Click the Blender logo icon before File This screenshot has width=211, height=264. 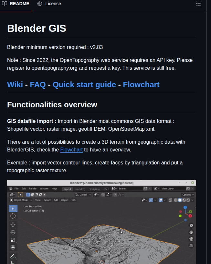11,188
